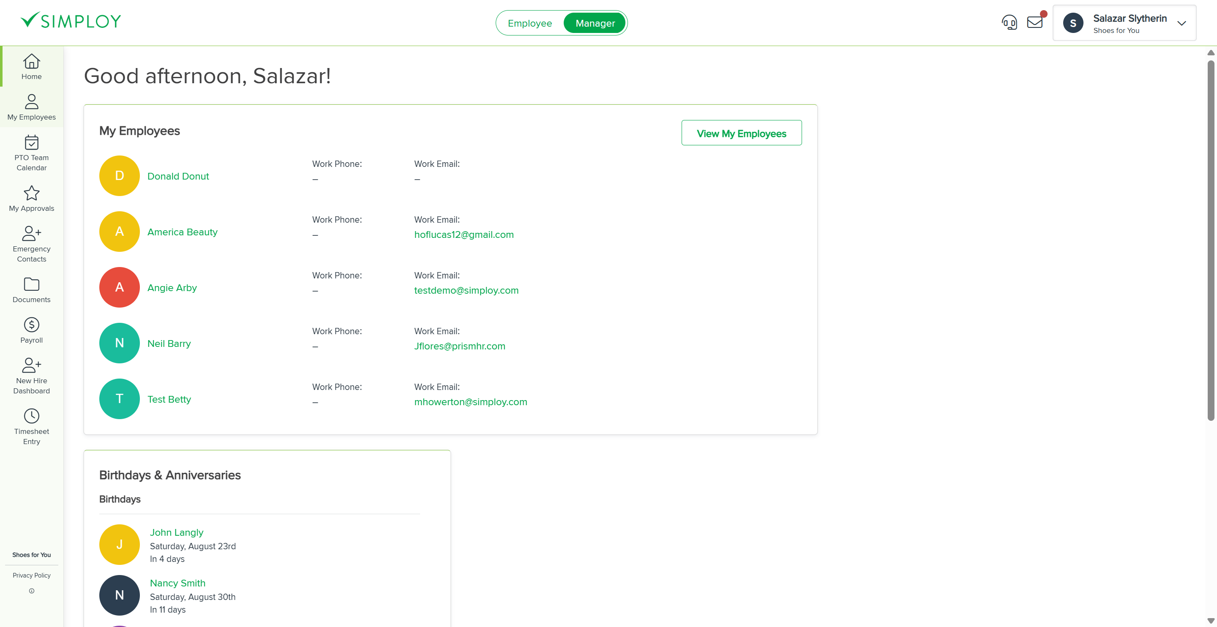1217x627 pixels.
Task: Open Donald Donut's profile
Action: pyautogui.click(x=178, y=176)
